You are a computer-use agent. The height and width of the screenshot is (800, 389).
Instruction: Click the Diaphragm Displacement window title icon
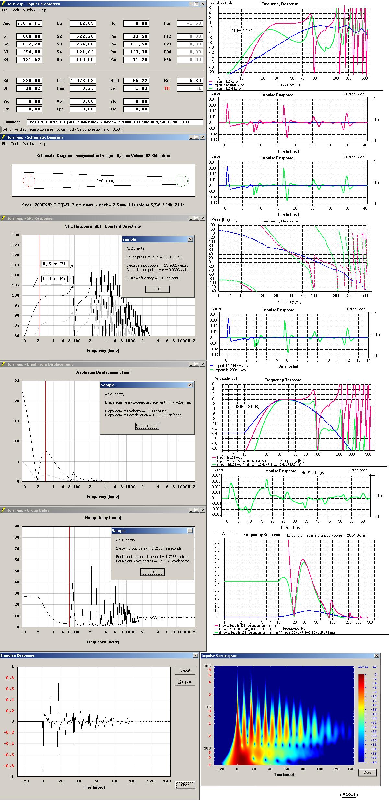(x=3, y=364)
